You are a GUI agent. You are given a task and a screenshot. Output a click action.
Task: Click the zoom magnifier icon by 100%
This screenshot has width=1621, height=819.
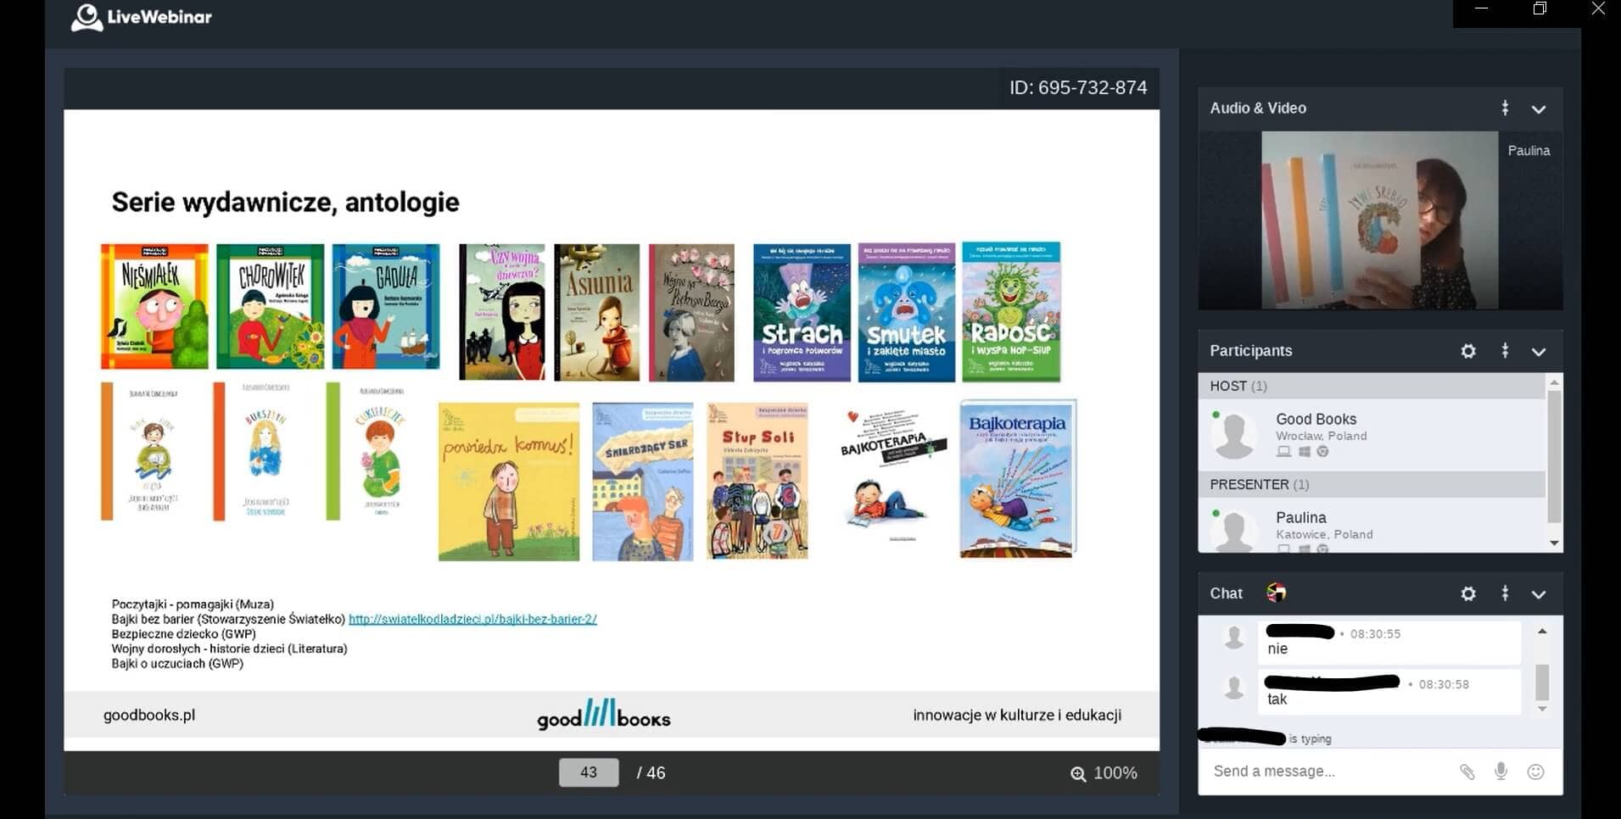click(1078, 773)
